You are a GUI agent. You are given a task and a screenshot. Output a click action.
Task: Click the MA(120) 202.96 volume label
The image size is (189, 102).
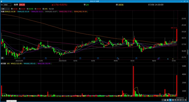pos(44,64)
